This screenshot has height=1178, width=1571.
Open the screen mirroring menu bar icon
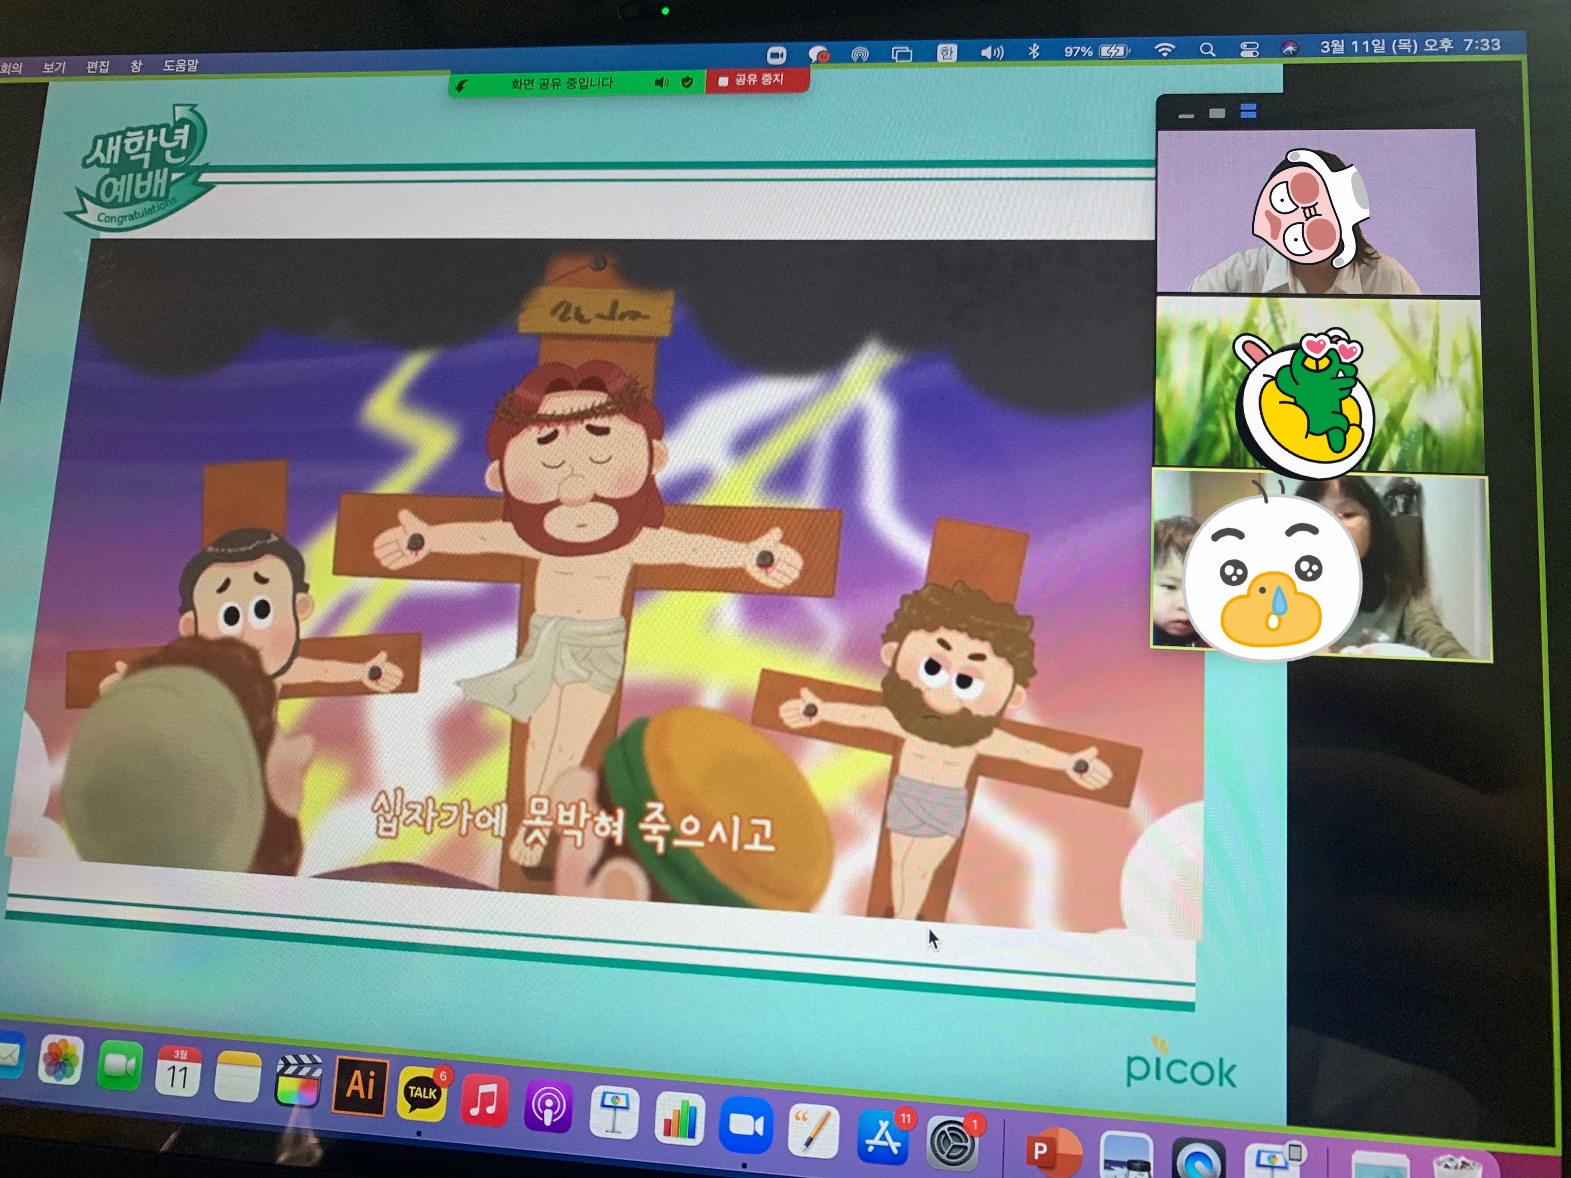[901, 54]
